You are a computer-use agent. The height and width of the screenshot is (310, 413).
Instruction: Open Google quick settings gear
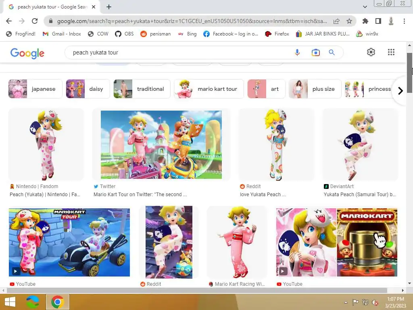[371, 52]
